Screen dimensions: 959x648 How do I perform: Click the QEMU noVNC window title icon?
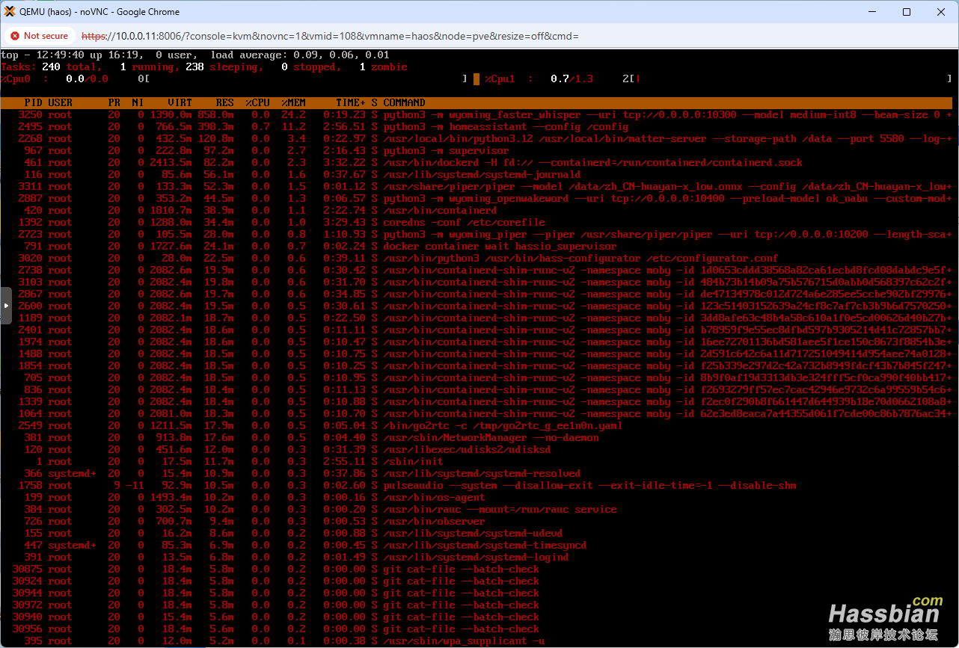(x=10, y=12)
